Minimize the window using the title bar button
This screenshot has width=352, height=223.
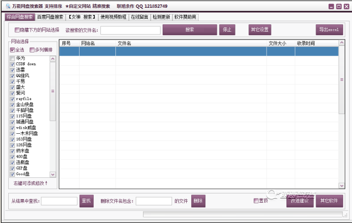[331, 6]
